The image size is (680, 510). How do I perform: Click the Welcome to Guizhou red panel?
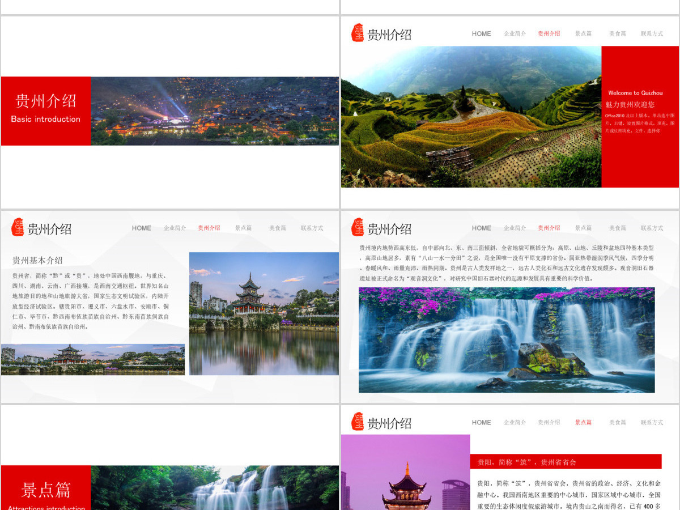tap(640, 117)
